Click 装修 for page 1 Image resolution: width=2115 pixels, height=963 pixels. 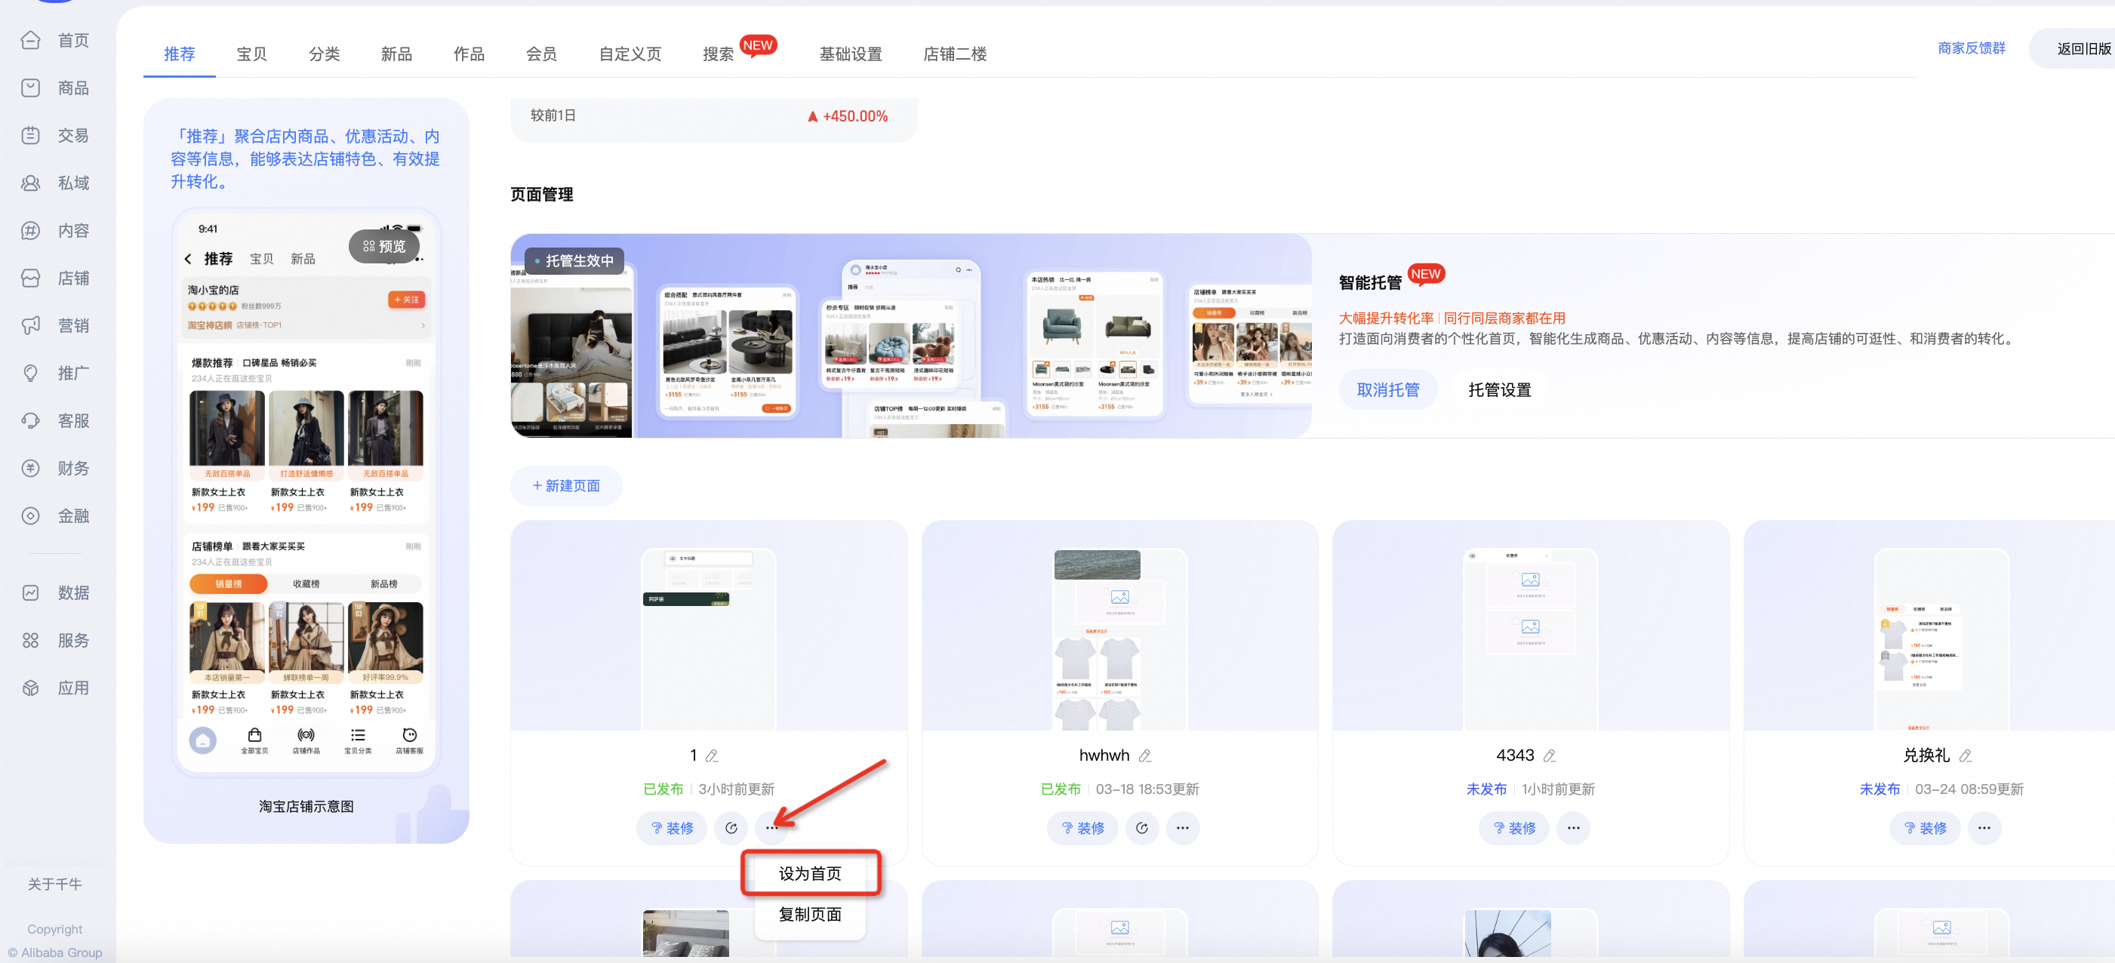click(x=672, y=828)
